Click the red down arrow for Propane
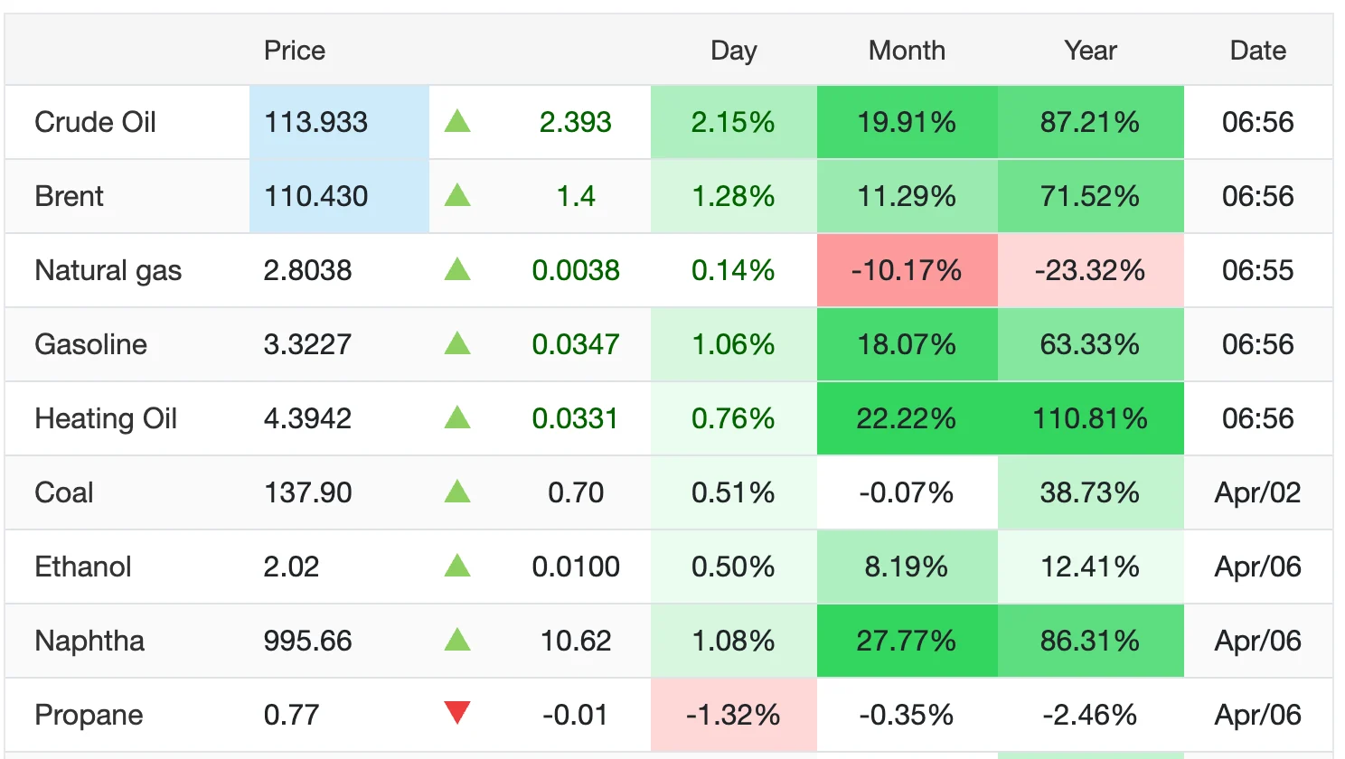The height and width of the screenshot is (759, 1345). 457,713
